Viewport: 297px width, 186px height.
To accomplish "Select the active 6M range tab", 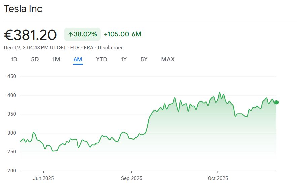I will [78, 60].
